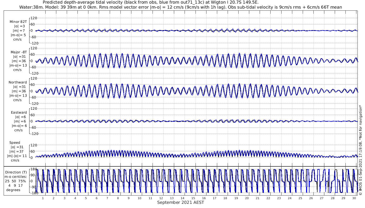
Task: Click '|m-o|= 13' under Major -8T
Action: pos(19,66)
